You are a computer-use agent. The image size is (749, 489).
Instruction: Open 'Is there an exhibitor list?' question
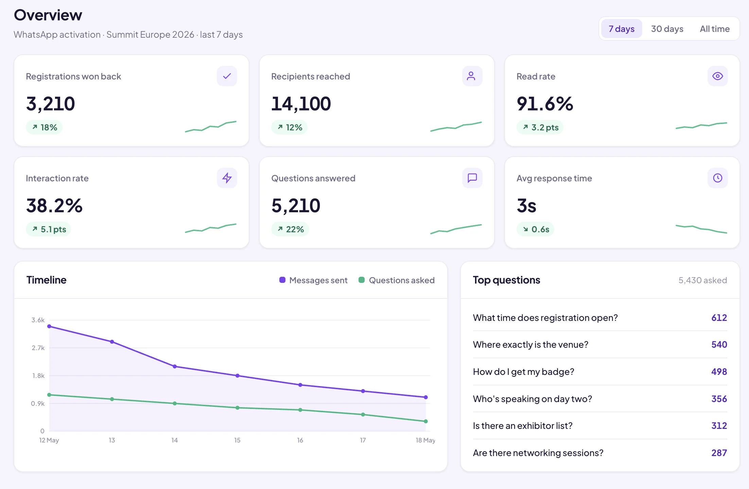pyautogui.click(x=600, y=425)
